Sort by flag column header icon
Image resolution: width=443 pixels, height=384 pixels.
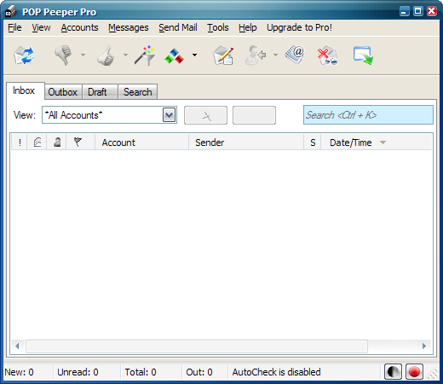click(x=81, y=143)
